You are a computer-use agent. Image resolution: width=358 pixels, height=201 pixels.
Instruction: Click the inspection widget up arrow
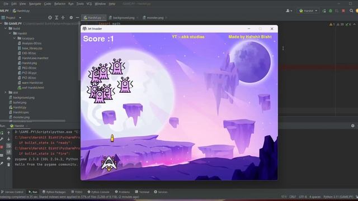pyautogui.click(x=354, y=25)
